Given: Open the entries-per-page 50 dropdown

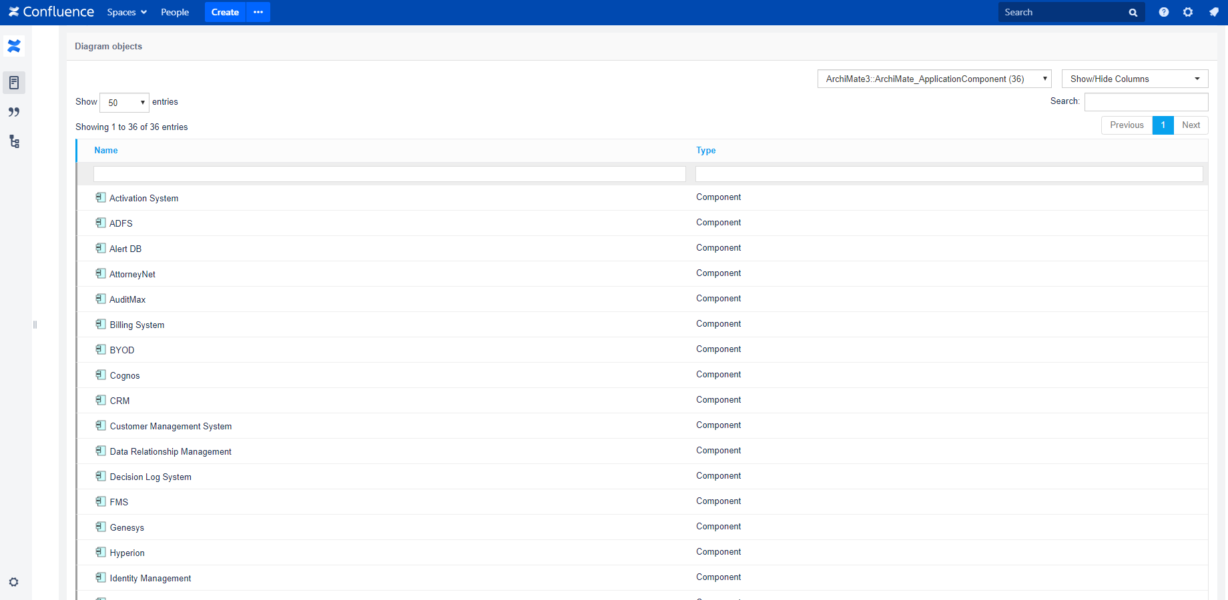Looking at the screenshot, I should coord(124,103).
